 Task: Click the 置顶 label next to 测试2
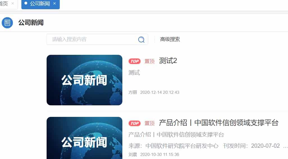(150, 61)
